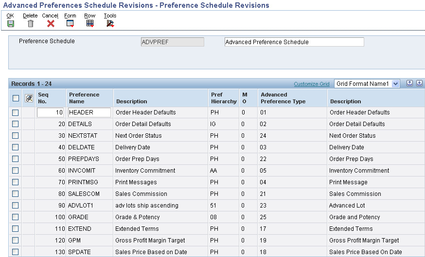The image size is (425, 257).
Task: Check the GRADE row checkbox
Action: 16,217
